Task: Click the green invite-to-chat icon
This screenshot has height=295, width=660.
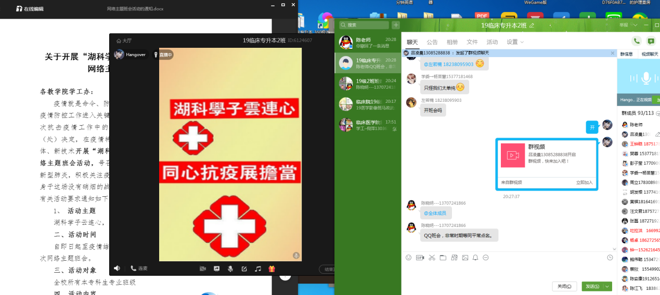Action: (x=651, y=41)
